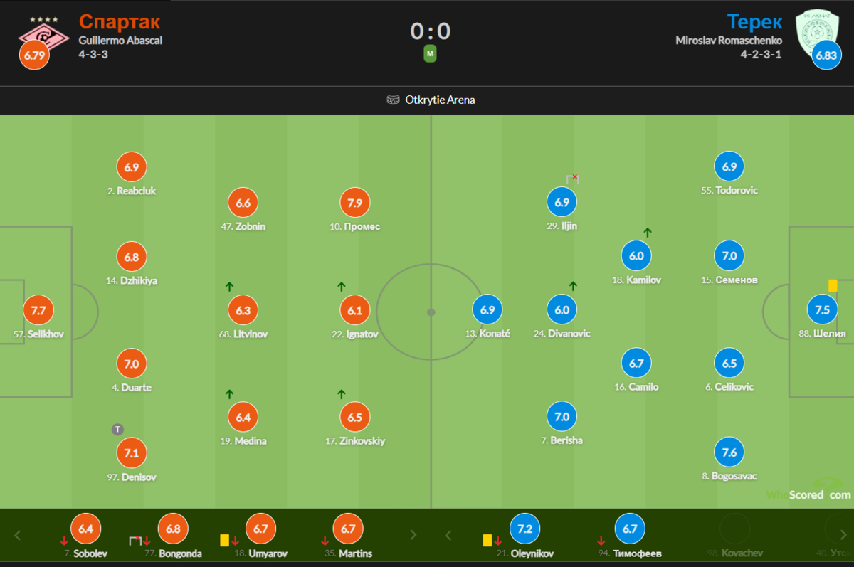Click the substitution arrow above Kamilov
854x567 pixels.
coord(648,232)
